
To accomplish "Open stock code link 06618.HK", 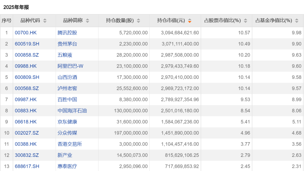I will 26,122.
